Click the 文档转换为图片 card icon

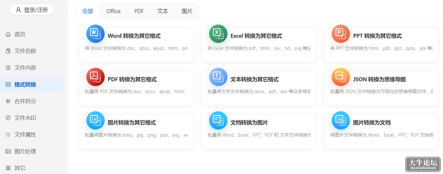click(x=218, y=120)
